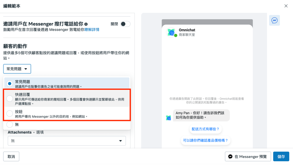
Task: Click the 儲存 button
Action: click(x=281, y=156)
